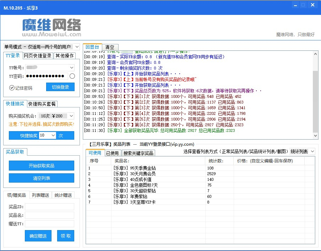The height and width of the screenshot is (251, 321).
Task: Click the count value 108
Action: tap(210, 168)
